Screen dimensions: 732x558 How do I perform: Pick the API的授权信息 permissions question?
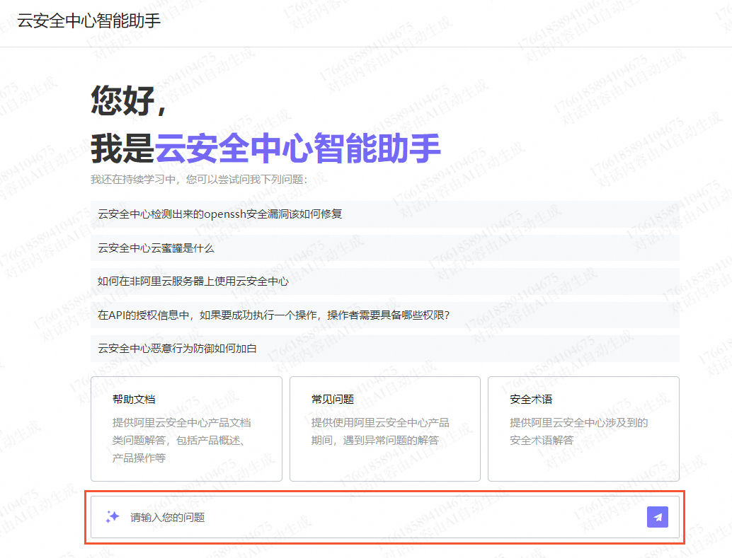coord(385,315)
